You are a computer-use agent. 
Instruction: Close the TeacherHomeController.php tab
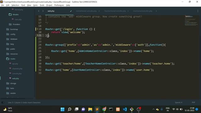pyautogui.click(x=128, y=11)
